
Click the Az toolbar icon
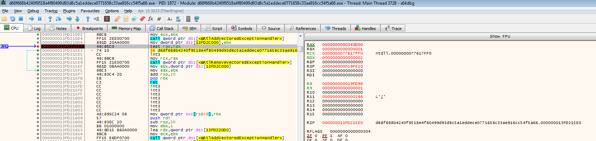[170, 19]
